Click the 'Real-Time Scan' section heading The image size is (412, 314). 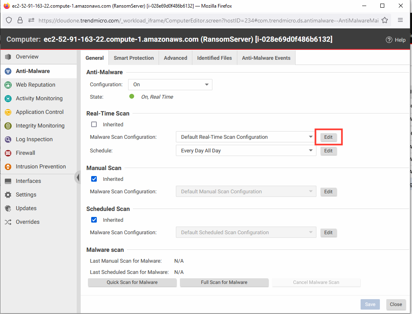click(x=108, y=113)
